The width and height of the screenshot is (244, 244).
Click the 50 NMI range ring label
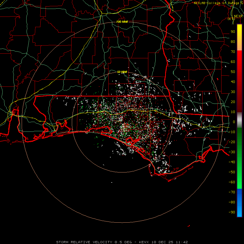122,72
